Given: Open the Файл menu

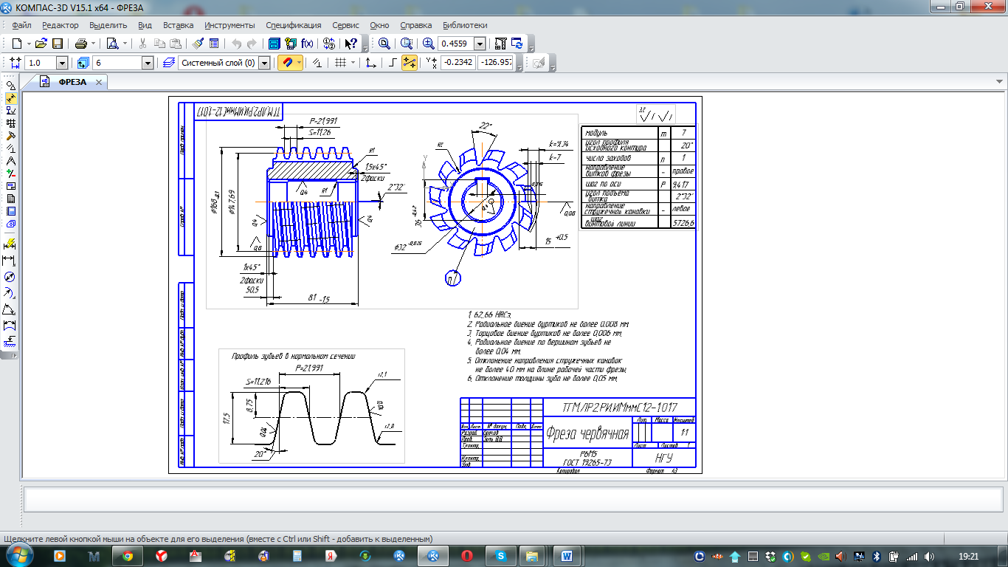Looking at the screenshot, I should 21,24.
